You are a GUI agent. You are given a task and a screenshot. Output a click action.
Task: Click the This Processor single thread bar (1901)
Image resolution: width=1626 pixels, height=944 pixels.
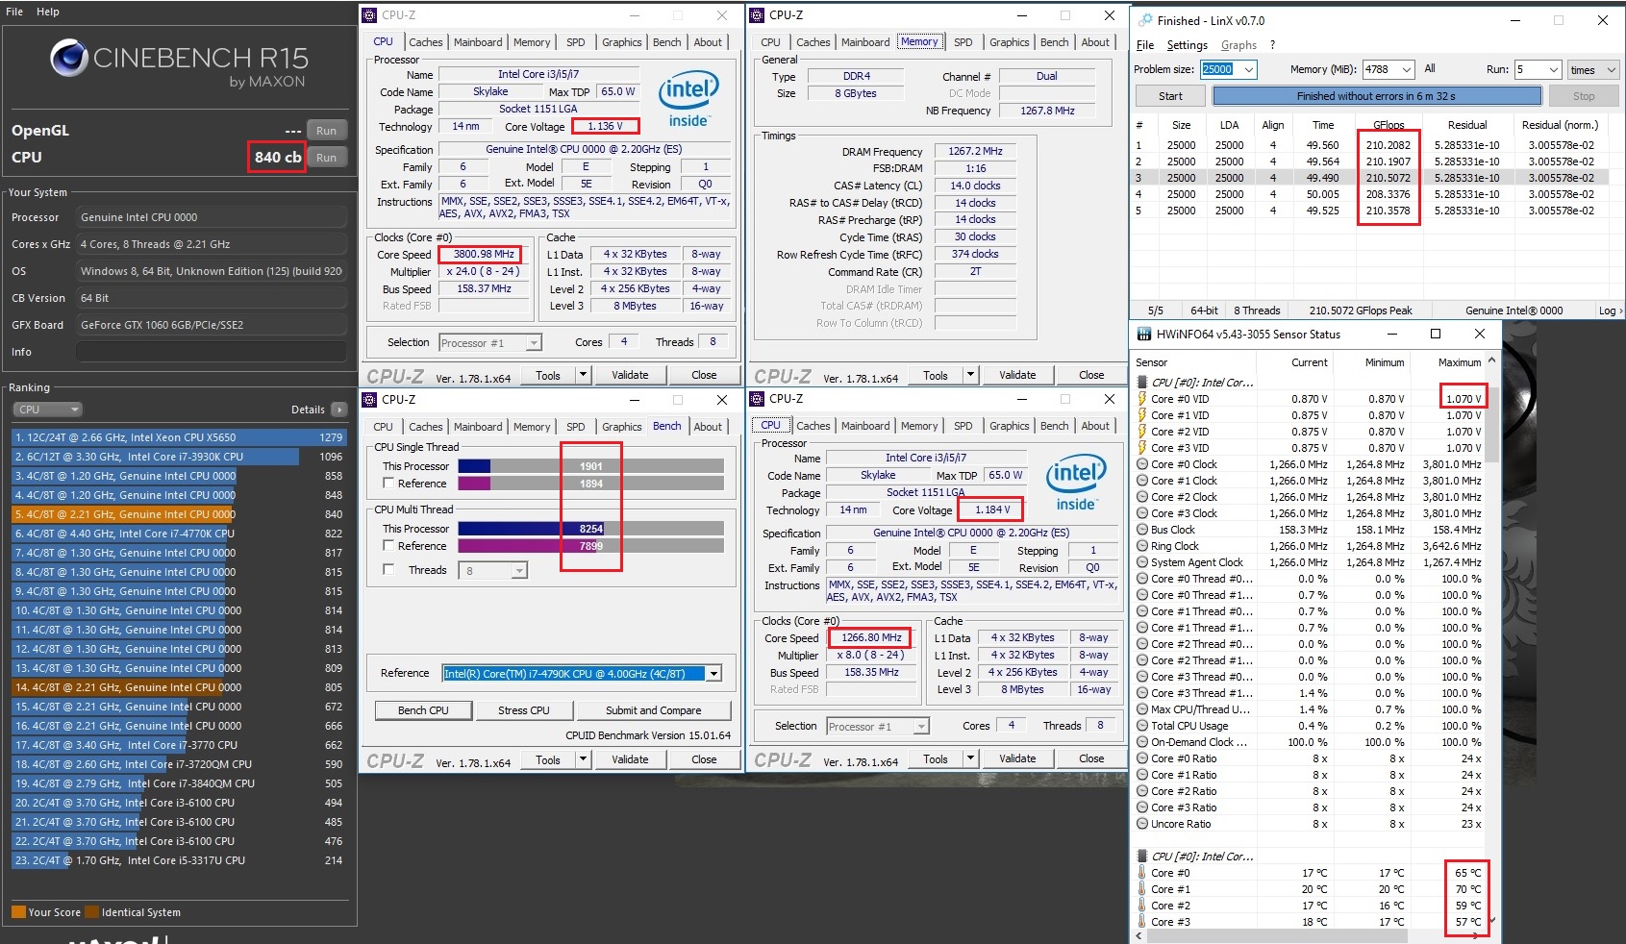click(x=590, y=466)
